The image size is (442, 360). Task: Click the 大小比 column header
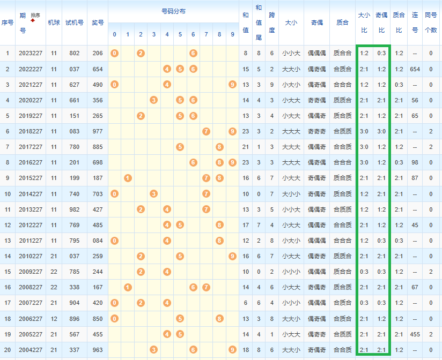[364, 22]
